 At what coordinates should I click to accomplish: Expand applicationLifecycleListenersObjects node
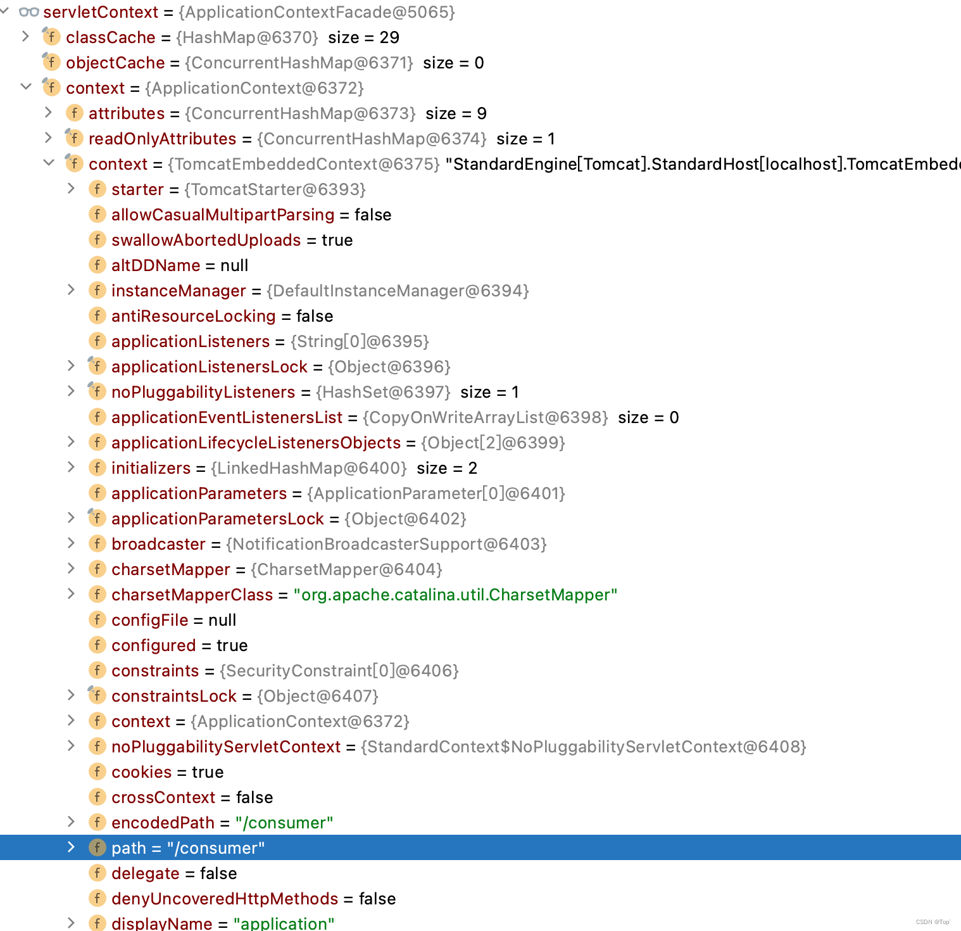71,441
